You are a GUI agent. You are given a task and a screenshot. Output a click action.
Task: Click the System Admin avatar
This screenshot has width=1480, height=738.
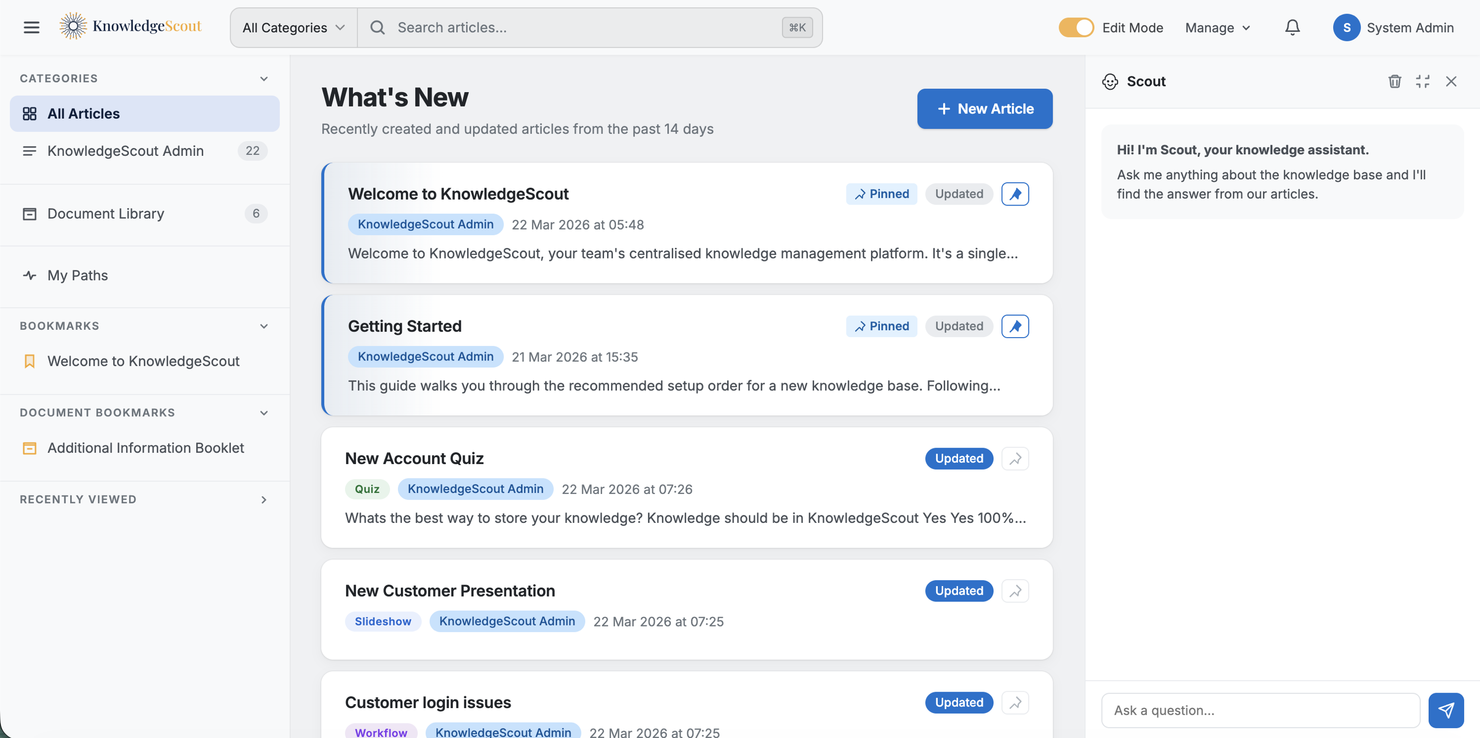1346,27
